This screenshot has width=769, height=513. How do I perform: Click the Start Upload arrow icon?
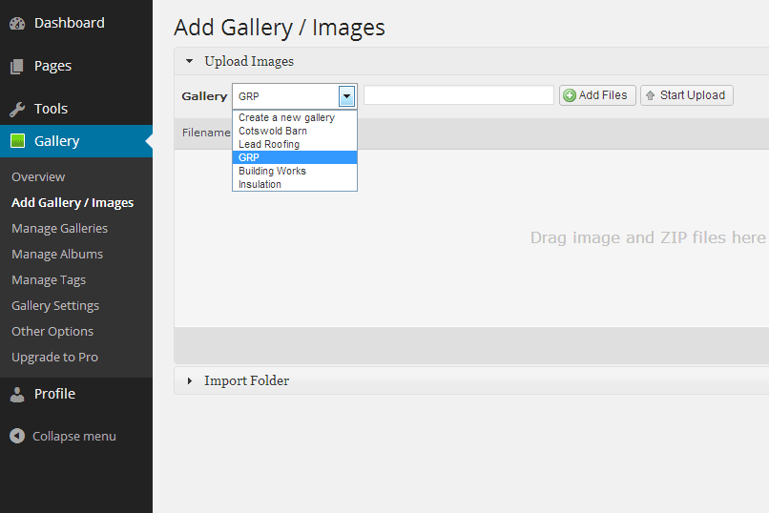point(651,95)
